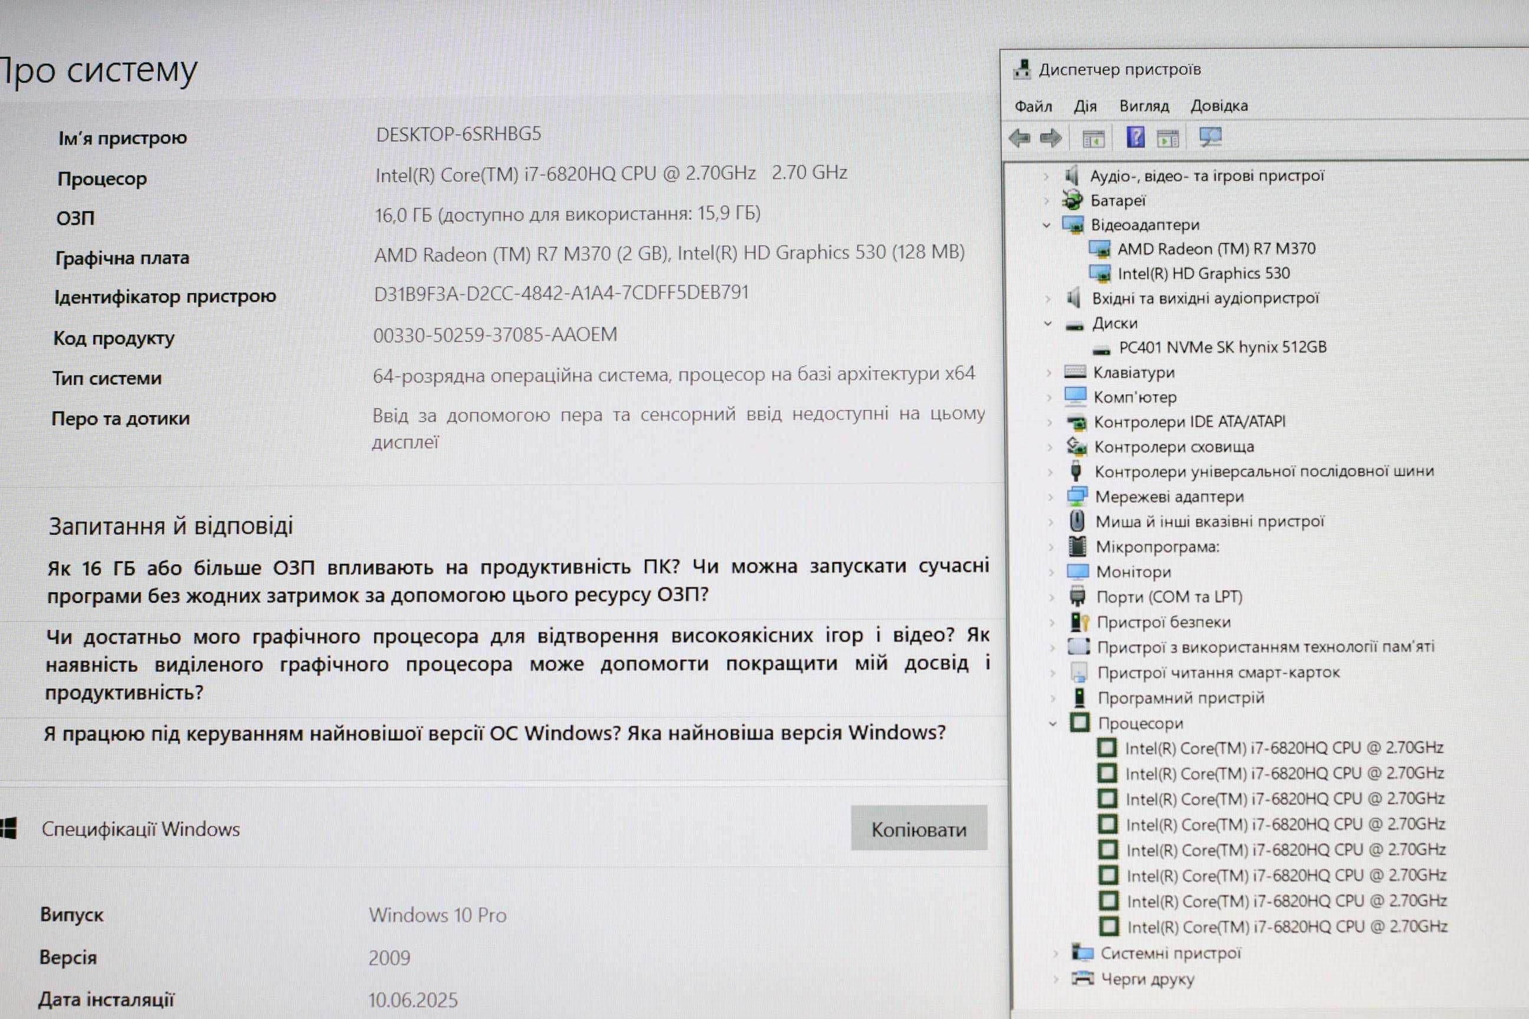1529x1019 pixels.
Task: Open the question about 16 ГБ ОЗП productivity
Action: pos(518,580)
